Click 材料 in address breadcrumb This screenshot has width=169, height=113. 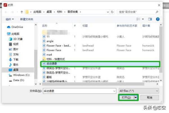[x=60, y=12]
